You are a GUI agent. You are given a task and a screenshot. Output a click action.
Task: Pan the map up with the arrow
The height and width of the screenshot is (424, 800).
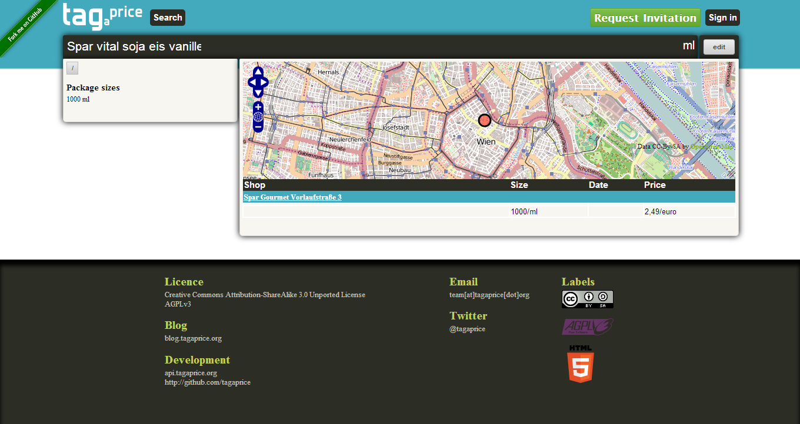point(258,72)
